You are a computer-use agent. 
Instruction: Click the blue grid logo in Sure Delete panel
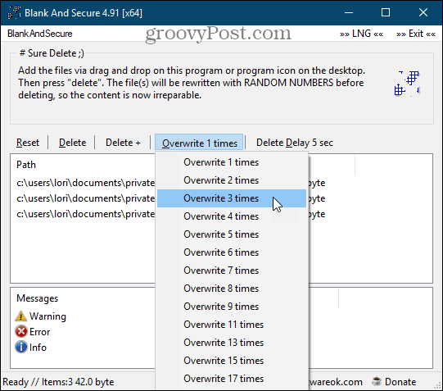(407, 84)
